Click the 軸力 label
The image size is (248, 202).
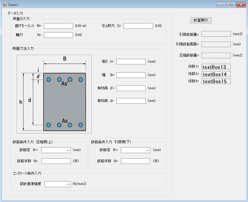(19, 35)
